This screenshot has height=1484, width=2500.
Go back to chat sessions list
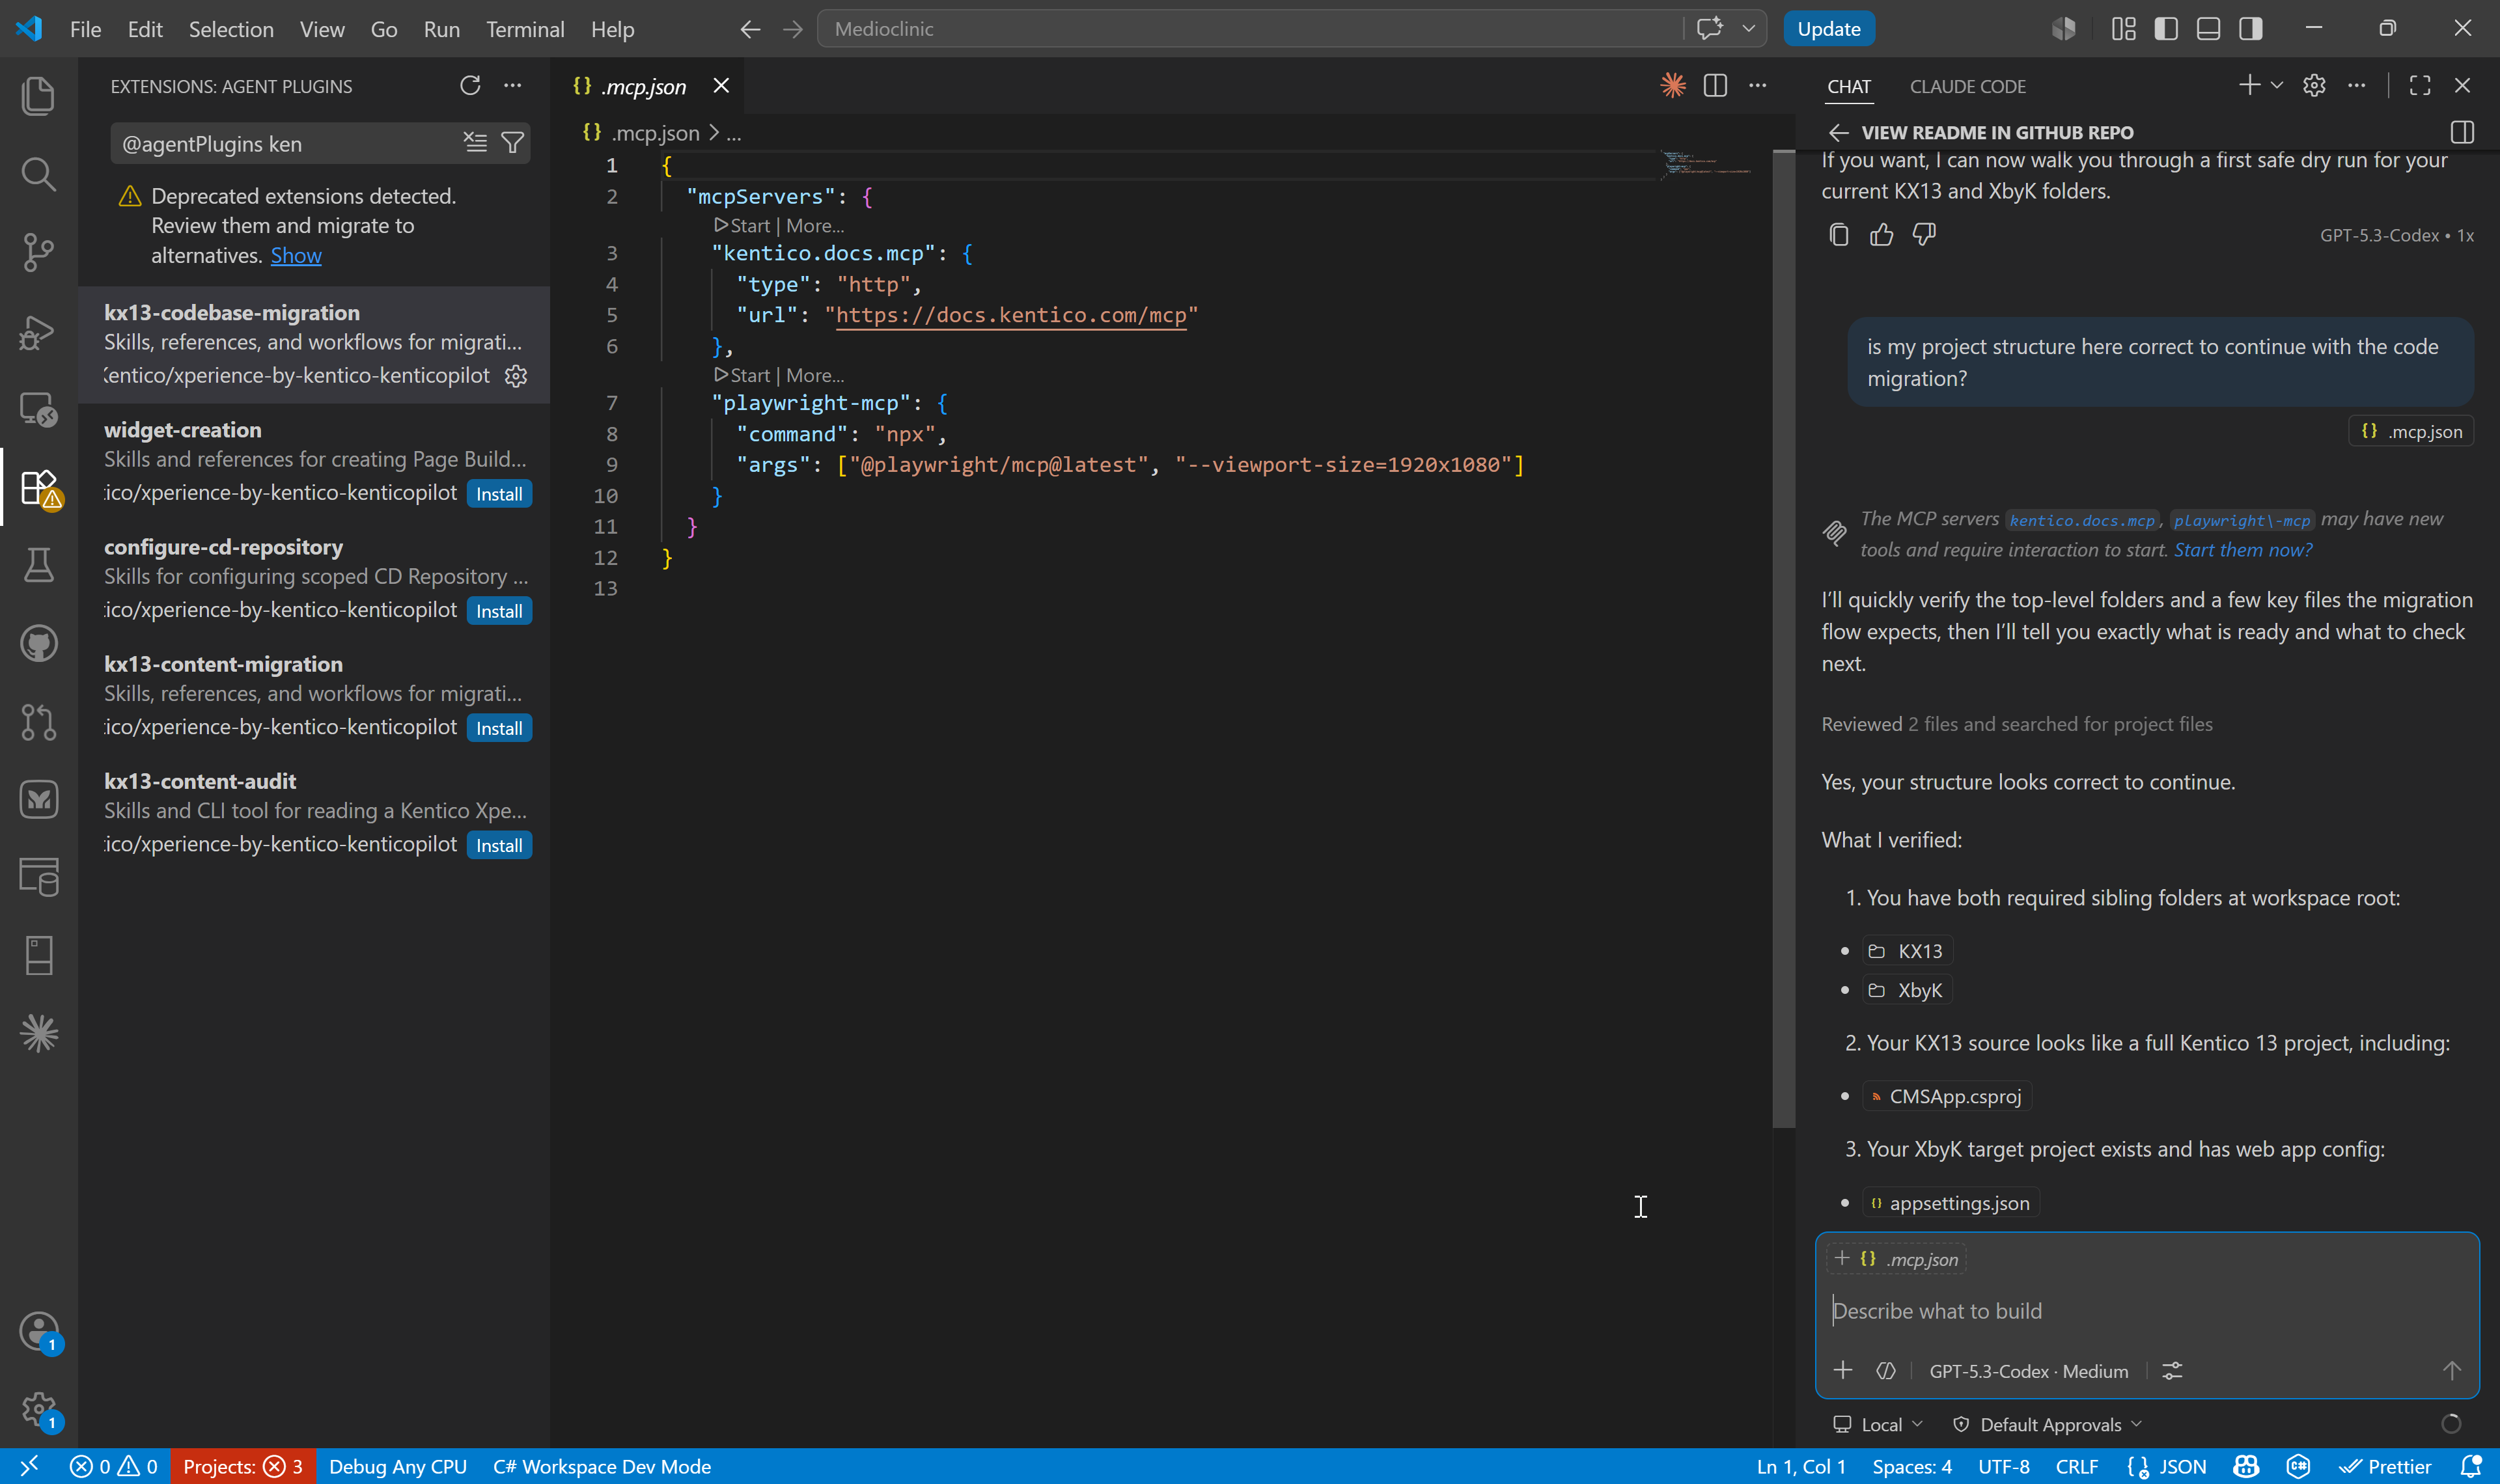pos(1838,132)
